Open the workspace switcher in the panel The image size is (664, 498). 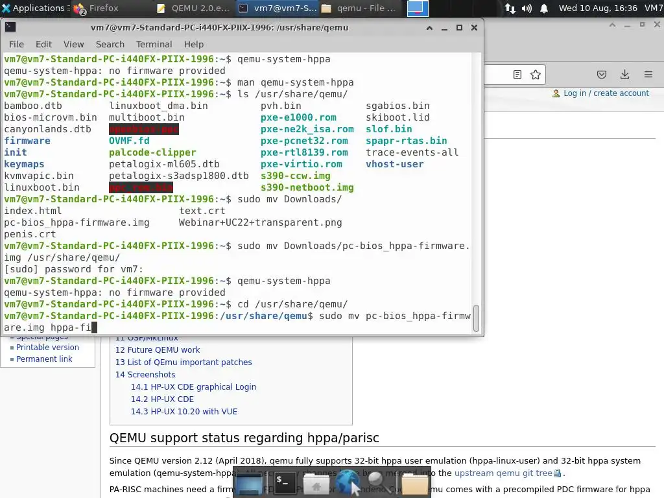(x=417, y=8)
